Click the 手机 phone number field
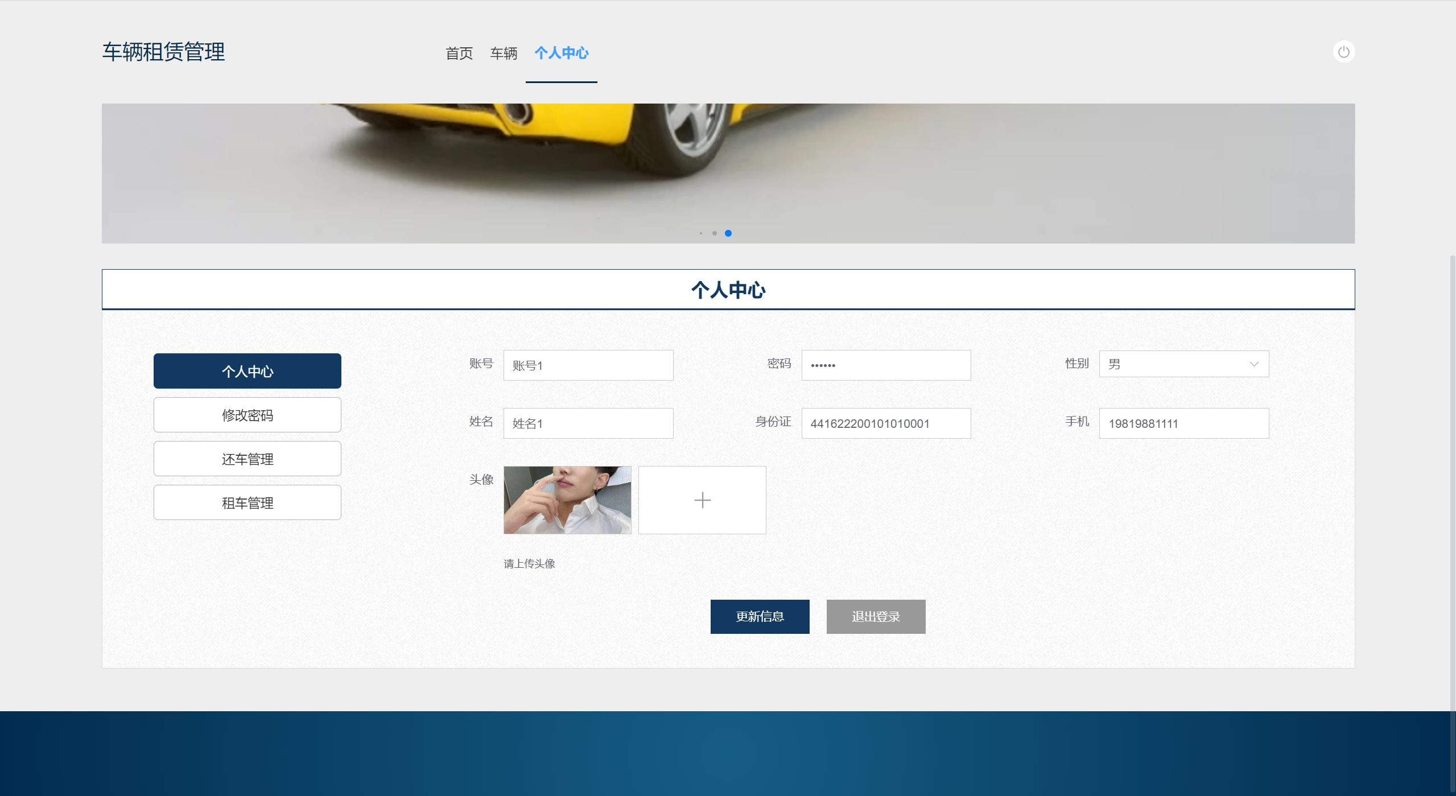The height and width of the screenshot is (796, 1456). tap(1183, 423)
